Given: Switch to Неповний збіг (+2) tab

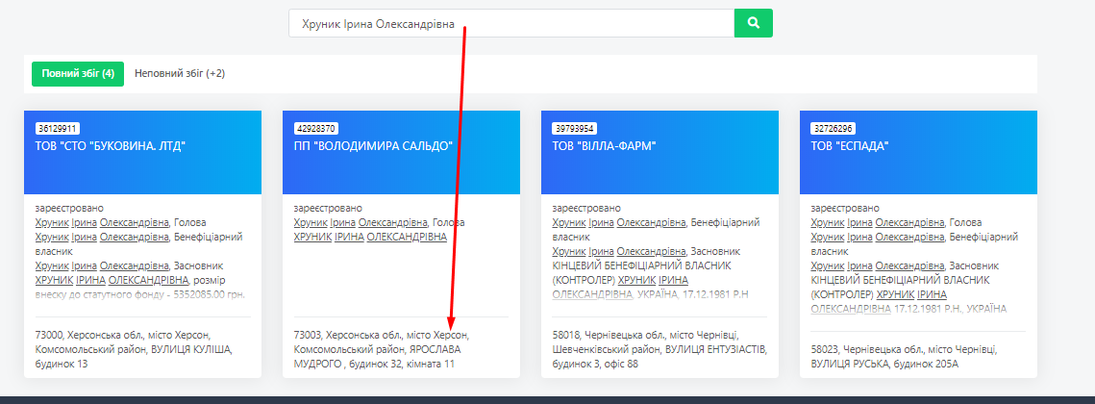Looking at the screenshot, I should (x=180, y=73).
